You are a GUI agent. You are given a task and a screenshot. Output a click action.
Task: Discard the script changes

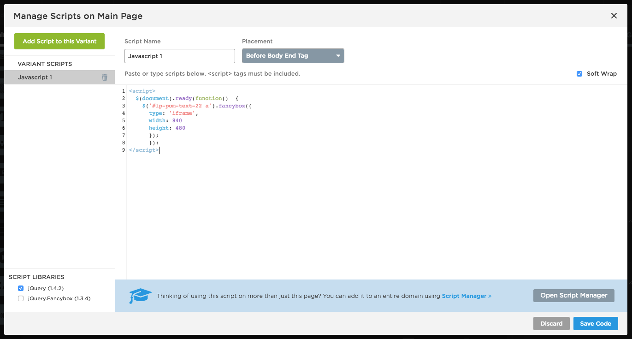click(551, 323)
